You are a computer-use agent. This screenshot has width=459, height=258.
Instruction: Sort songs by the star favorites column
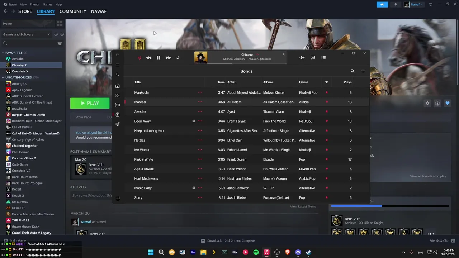[x=326, y=82]
